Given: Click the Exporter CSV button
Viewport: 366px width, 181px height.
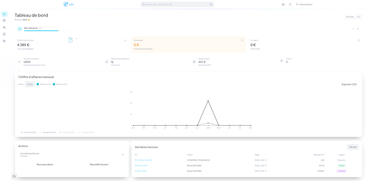Looking at the screenshot, I should (349, 85).
